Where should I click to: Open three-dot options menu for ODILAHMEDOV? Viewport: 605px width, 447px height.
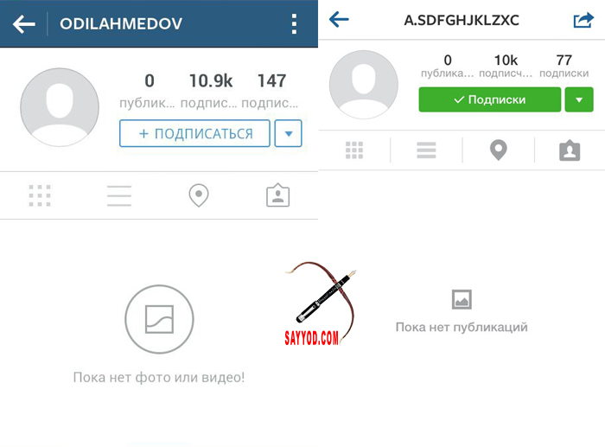click(x=294, y=24)
